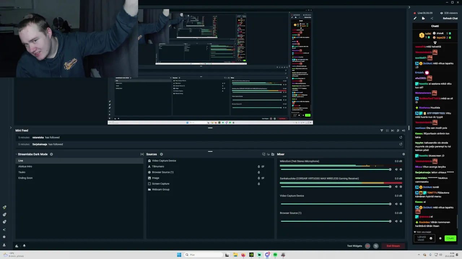This screenshot has height=259, width=462.
Task: Open settings gear for Browser Source (1) track
Action: (x=401, y=221)
